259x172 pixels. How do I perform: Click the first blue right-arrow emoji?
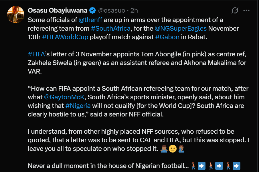[x=201, y=166]
